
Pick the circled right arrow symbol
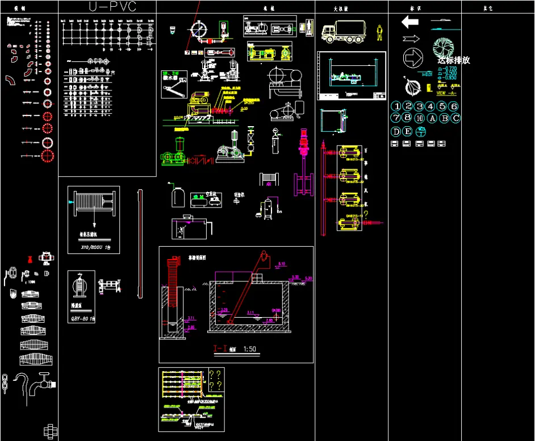(413, 58)
